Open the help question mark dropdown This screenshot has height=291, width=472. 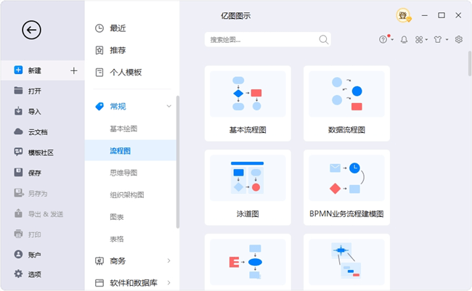tap(384, 39)
